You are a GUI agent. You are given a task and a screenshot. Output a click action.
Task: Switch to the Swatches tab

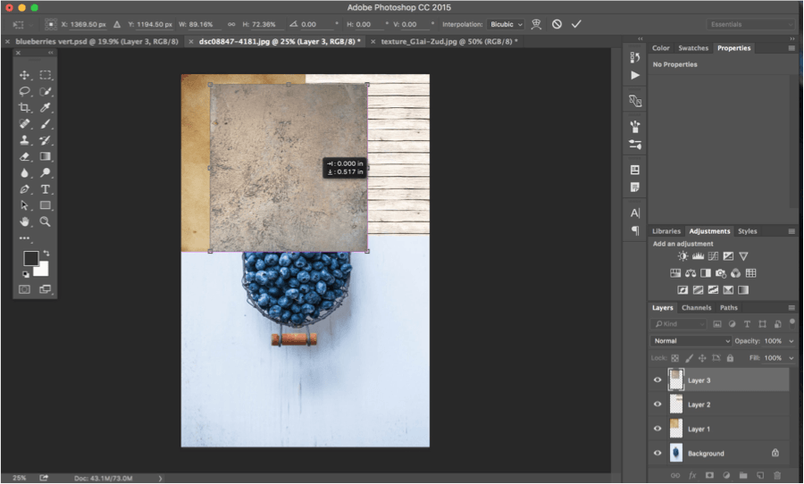pyautogui.click(x=692, y=47)
